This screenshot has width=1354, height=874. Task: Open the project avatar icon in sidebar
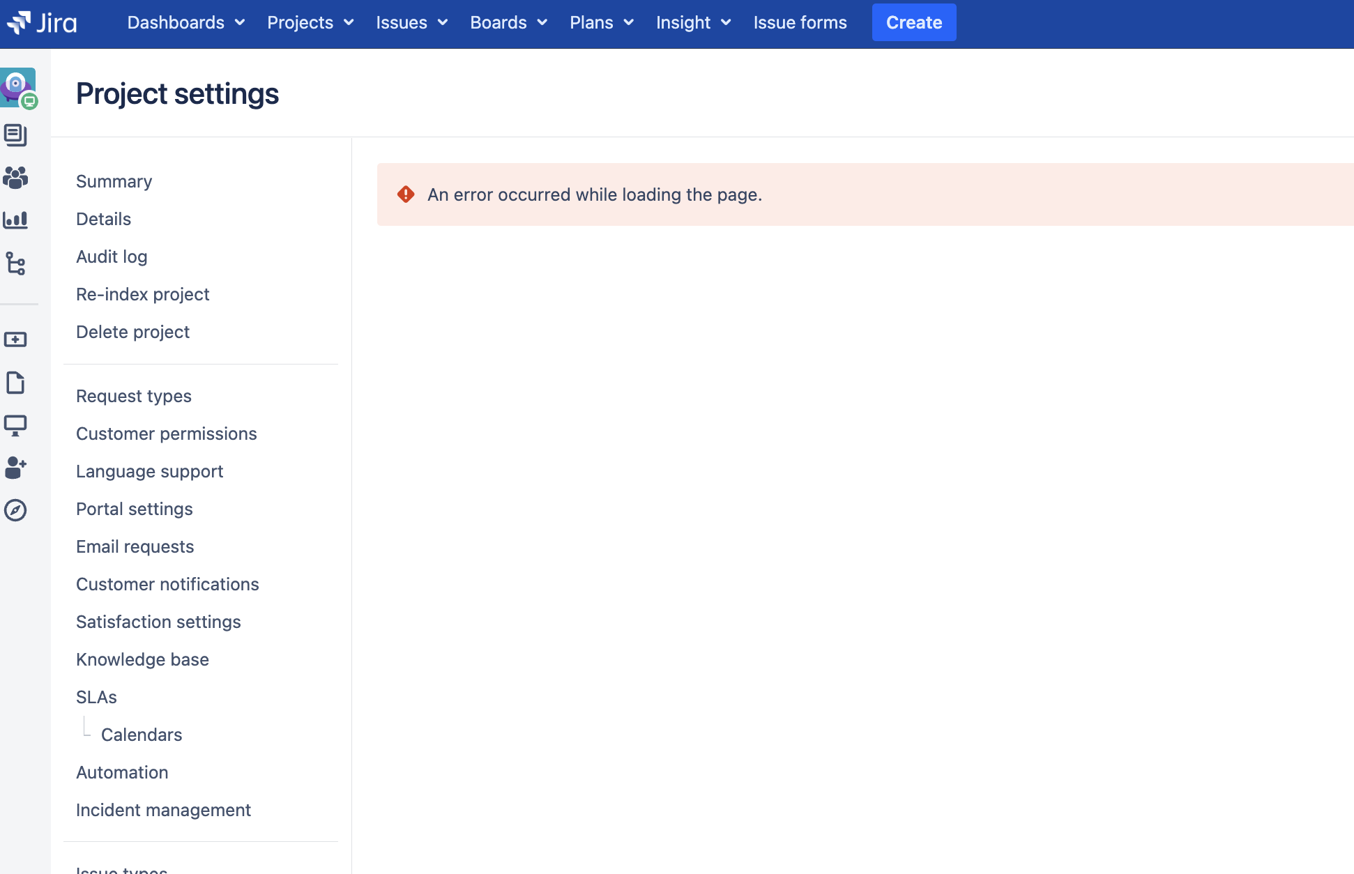pos(18,86)
